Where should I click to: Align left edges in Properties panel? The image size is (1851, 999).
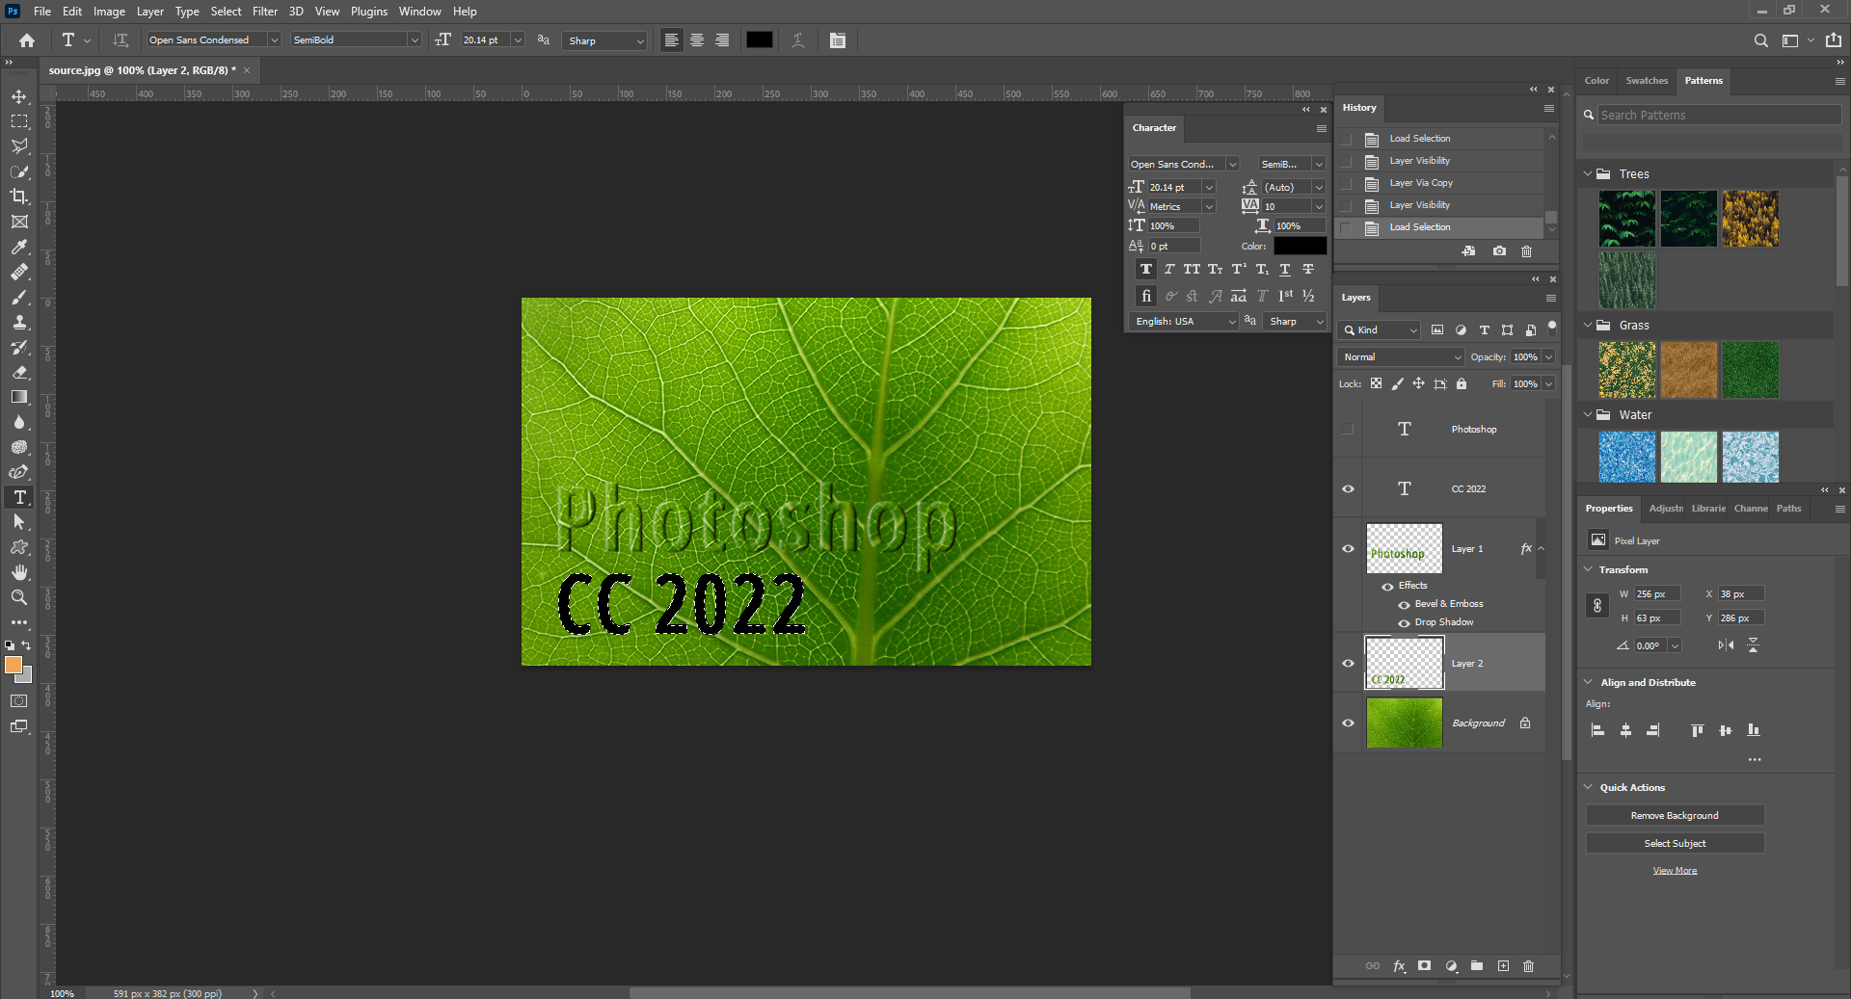pos(1597,730)
